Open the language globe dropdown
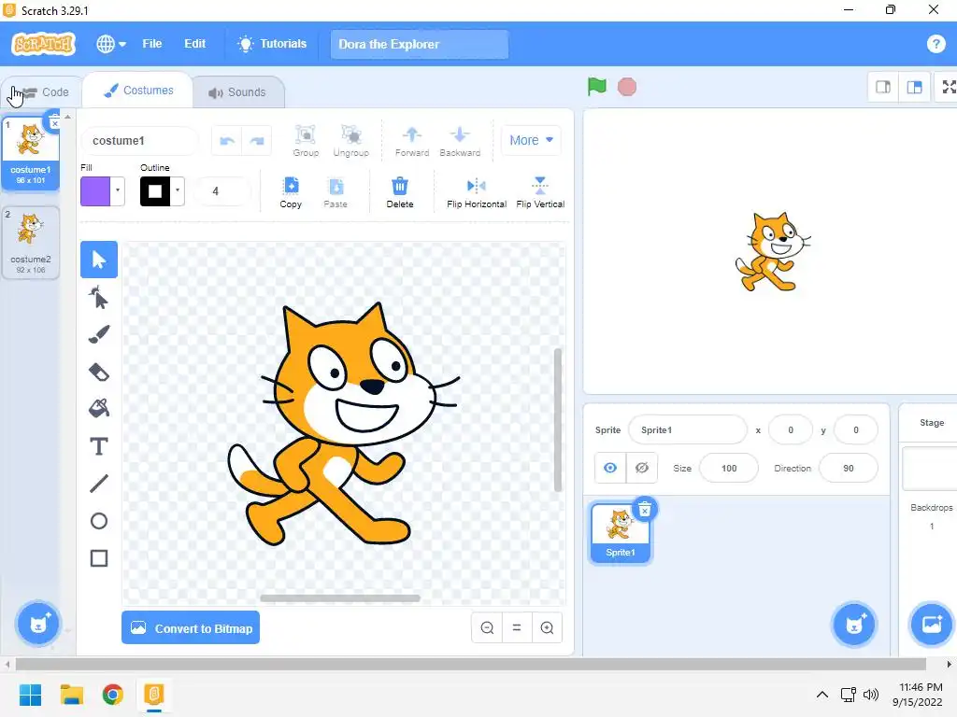 tap(111, 44)
